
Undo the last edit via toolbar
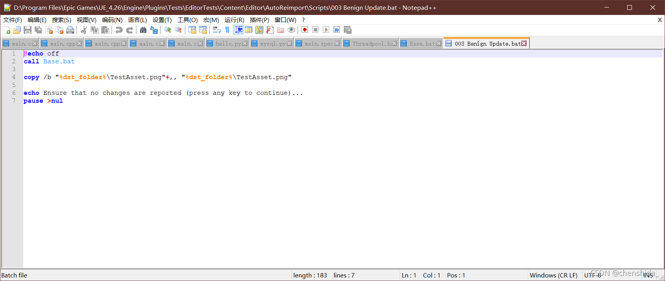point(119,30)
